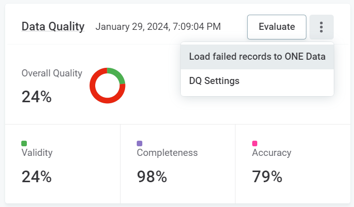354x207 pixels.
Task: Click the 24% Overall Quality value
Action: pos(36,96)
